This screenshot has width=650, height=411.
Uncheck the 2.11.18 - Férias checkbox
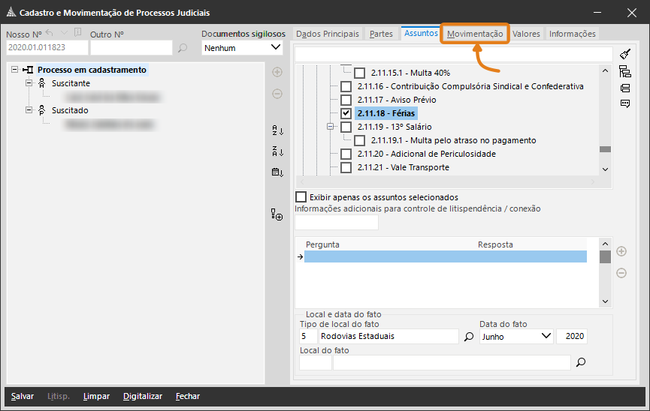(346, 113)
